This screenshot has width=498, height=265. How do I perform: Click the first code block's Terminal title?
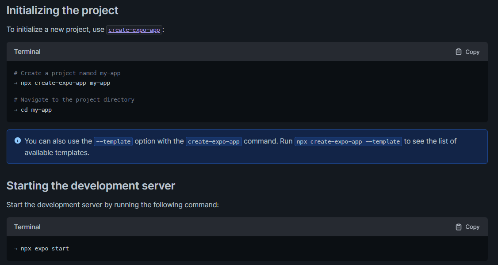click(x=27, y=52)
